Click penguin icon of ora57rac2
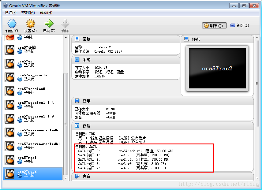The width and height of the screenshot is (262, 190). pos(9,174)
